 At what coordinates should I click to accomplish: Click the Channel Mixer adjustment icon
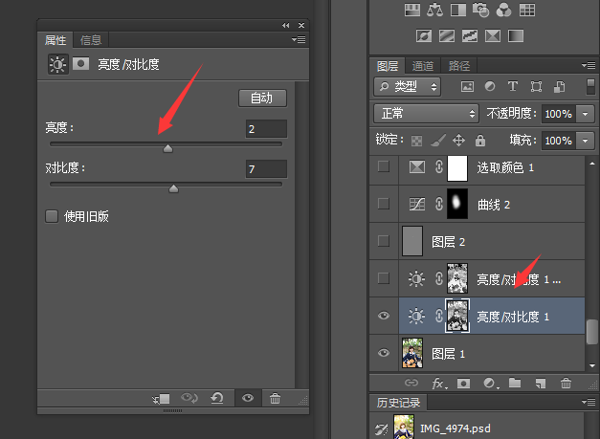click(503, 10)
